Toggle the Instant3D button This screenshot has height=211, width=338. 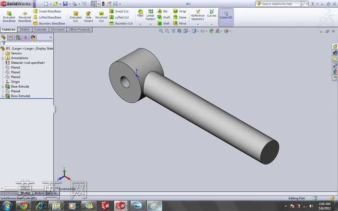(226, 17)
